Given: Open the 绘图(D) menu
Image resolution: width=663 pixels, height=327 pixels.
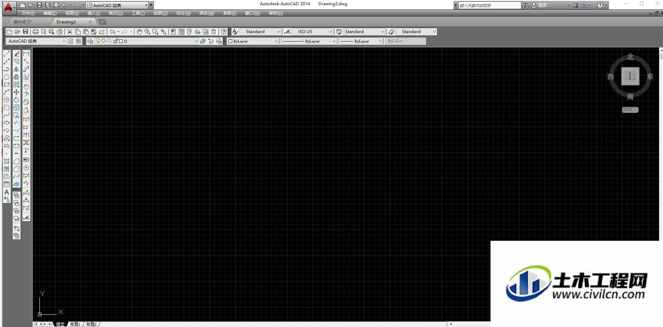Looking at the screenshot, I should (161, 13).
